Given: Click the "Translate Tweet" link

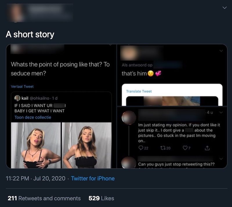Looking at the screenshot, I should click(x=139, y=91).
